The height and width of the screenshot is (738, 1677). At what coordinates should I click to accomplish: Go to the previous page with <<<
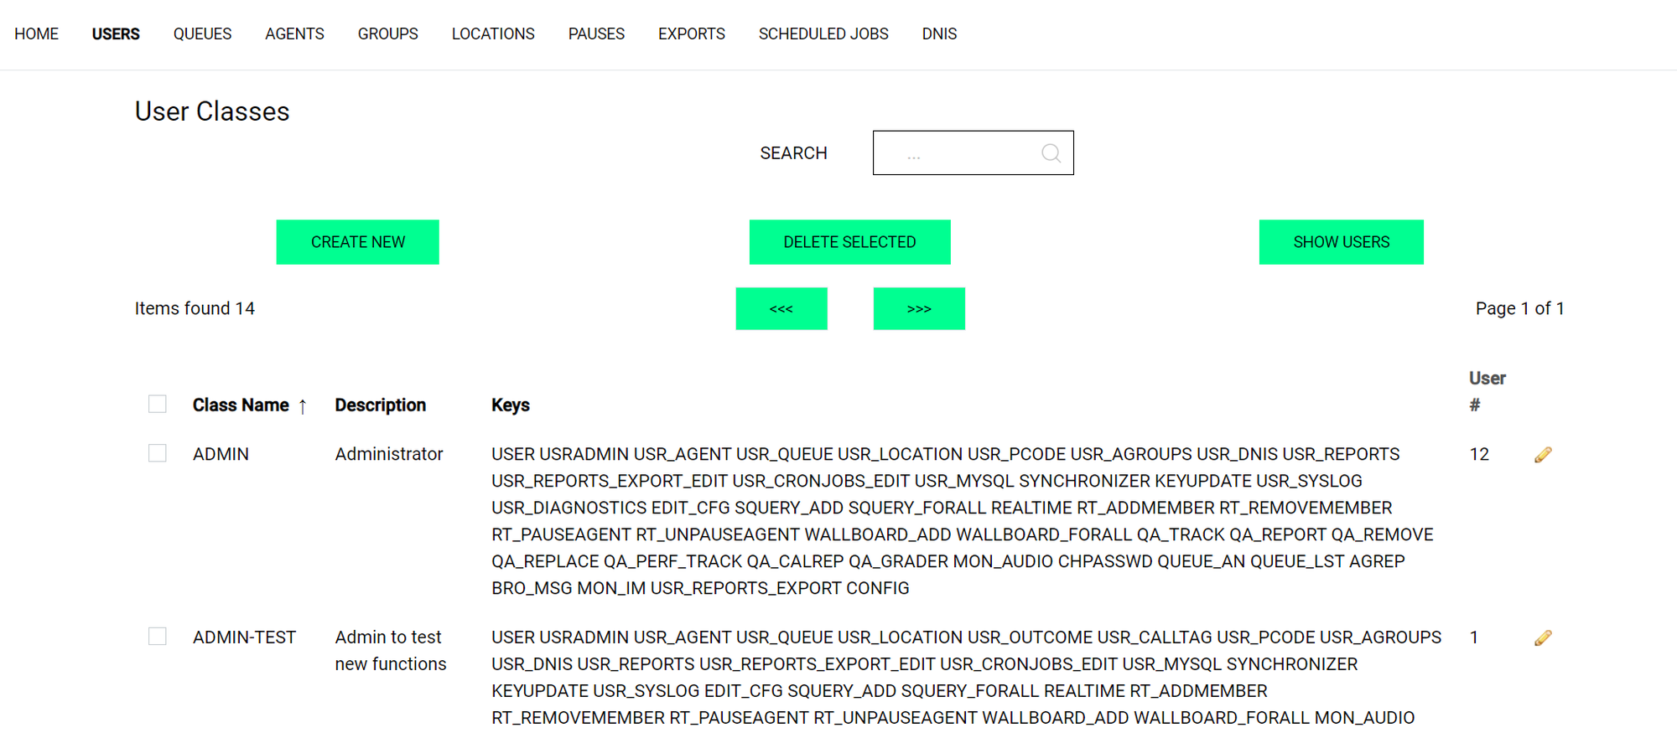point(781,309)
